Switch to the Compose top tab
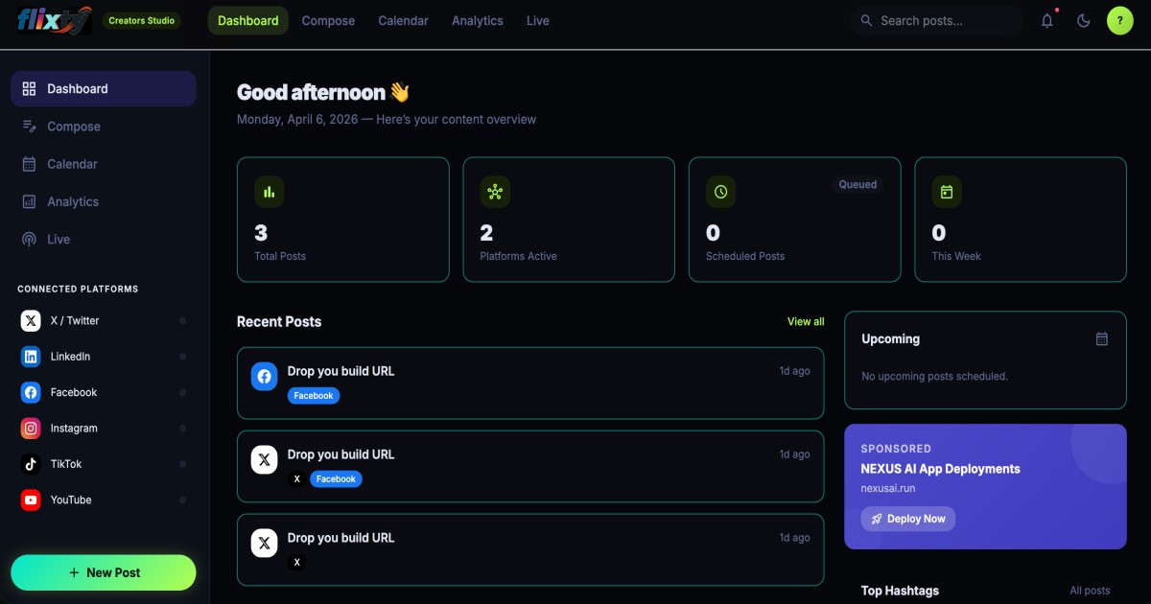 click(x=328, y=20)
